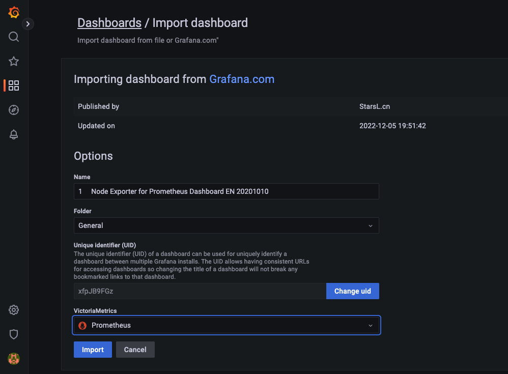Open the Grafana.com link in heading
Viewport: 508px width, 374px height.
click(242, 79)
